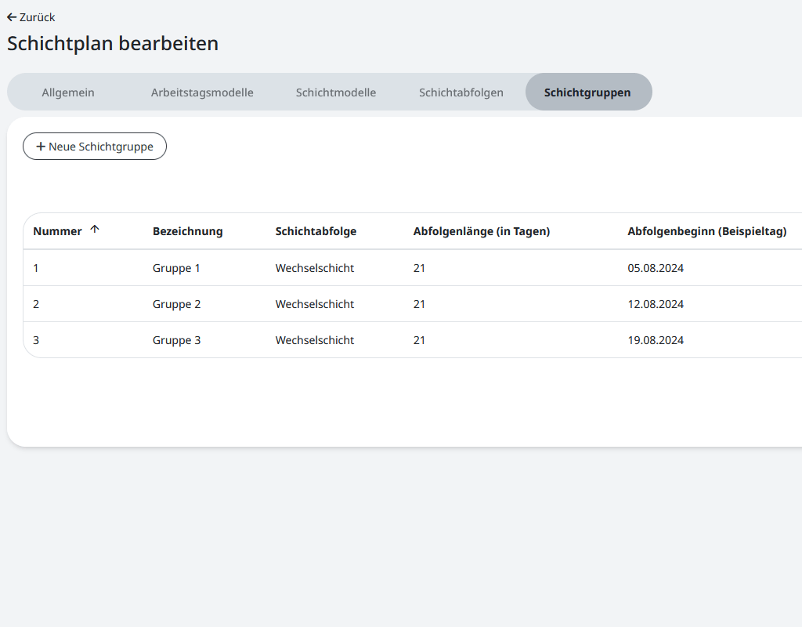Switch to the Arbeitstagsmodelle tab

[x=202, y=92]
